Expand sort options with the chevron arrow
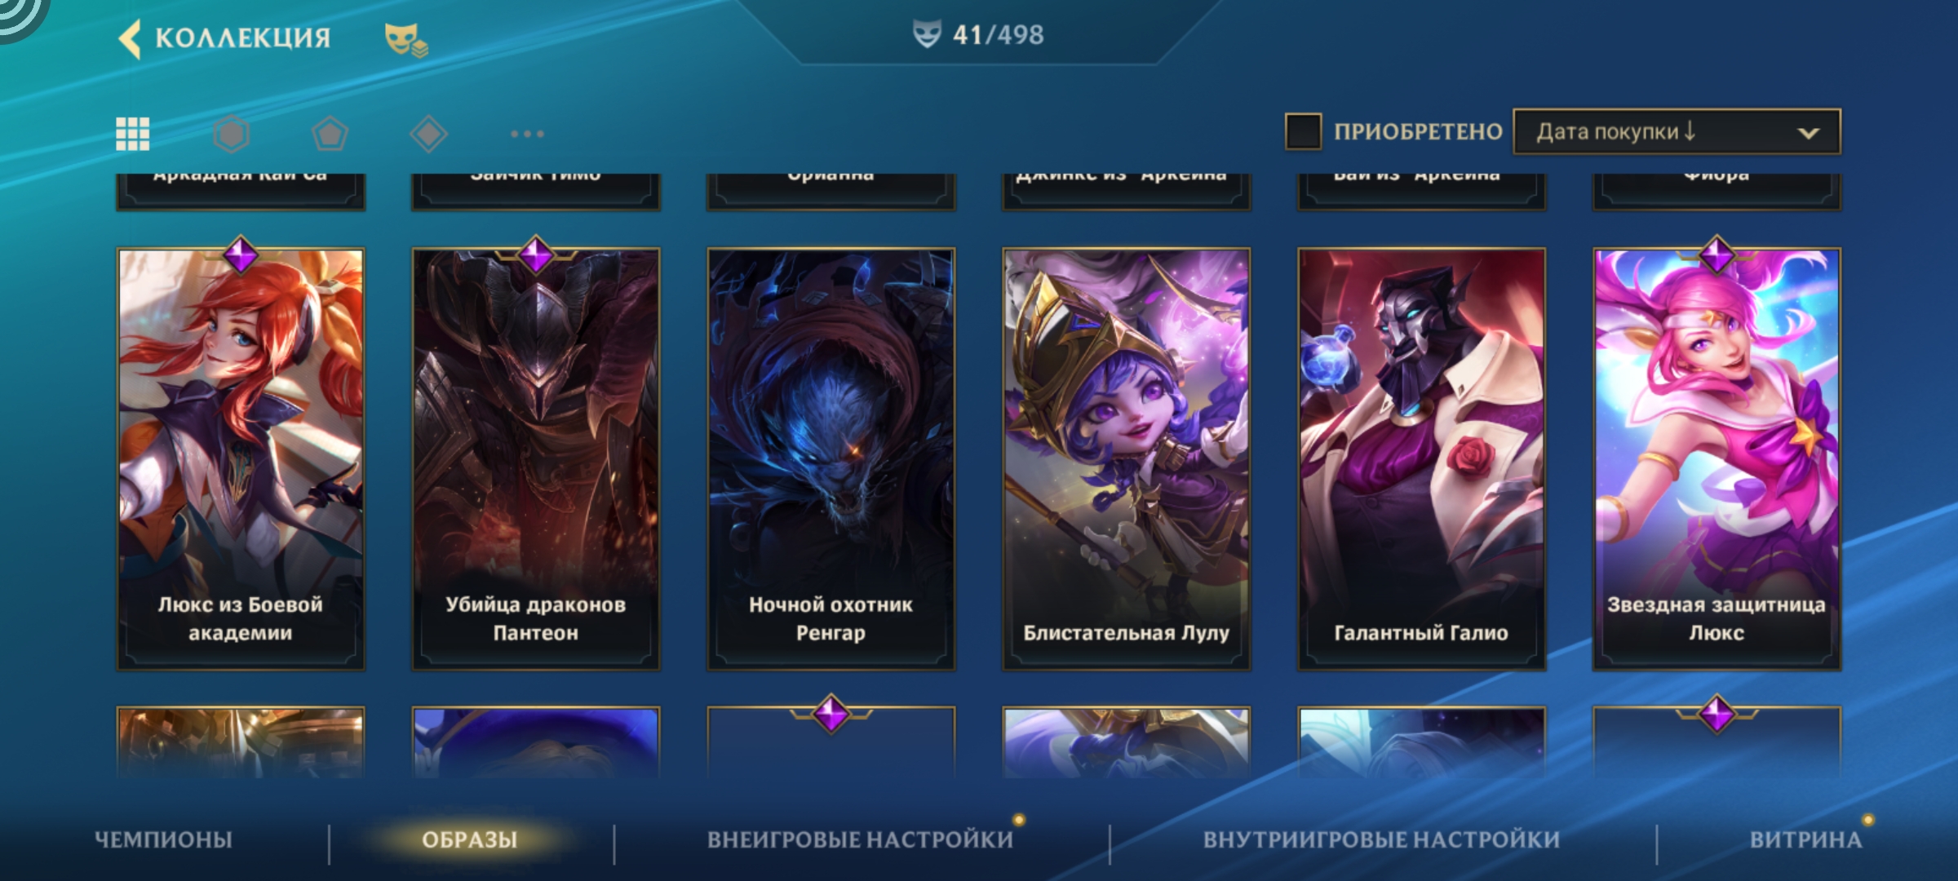 pyautogui.click(x=1809, y=133)
